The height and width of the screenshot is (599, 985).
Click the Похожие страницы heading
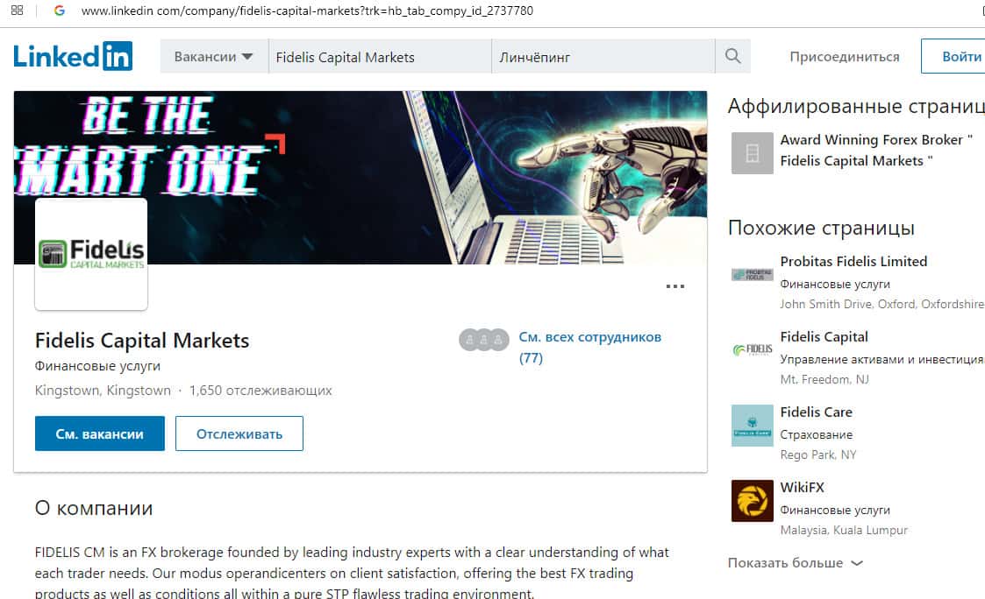(820, 228)
